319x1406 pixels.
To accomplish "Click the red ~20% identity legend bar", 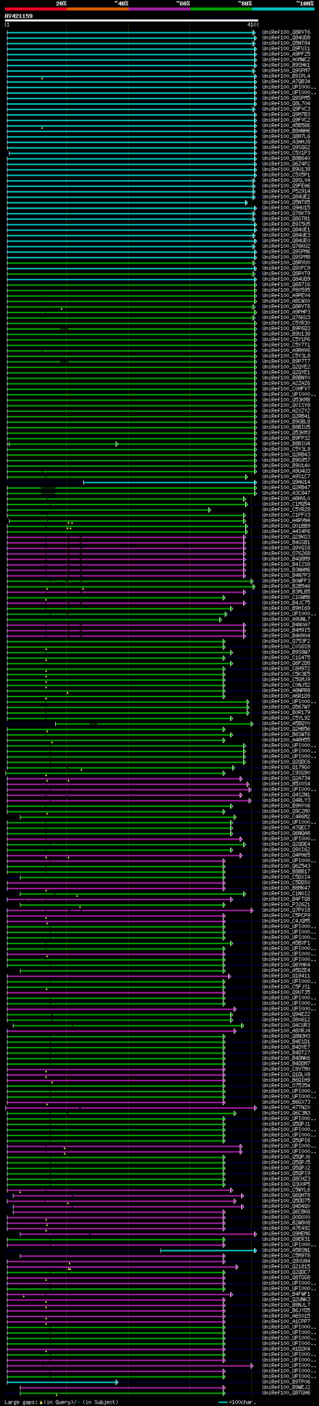I will pos(36,9).
